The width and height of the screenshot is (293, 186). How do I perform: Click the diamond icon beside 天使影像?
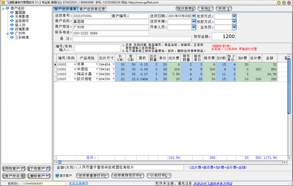pyautogui.click(x=12, y=17)
